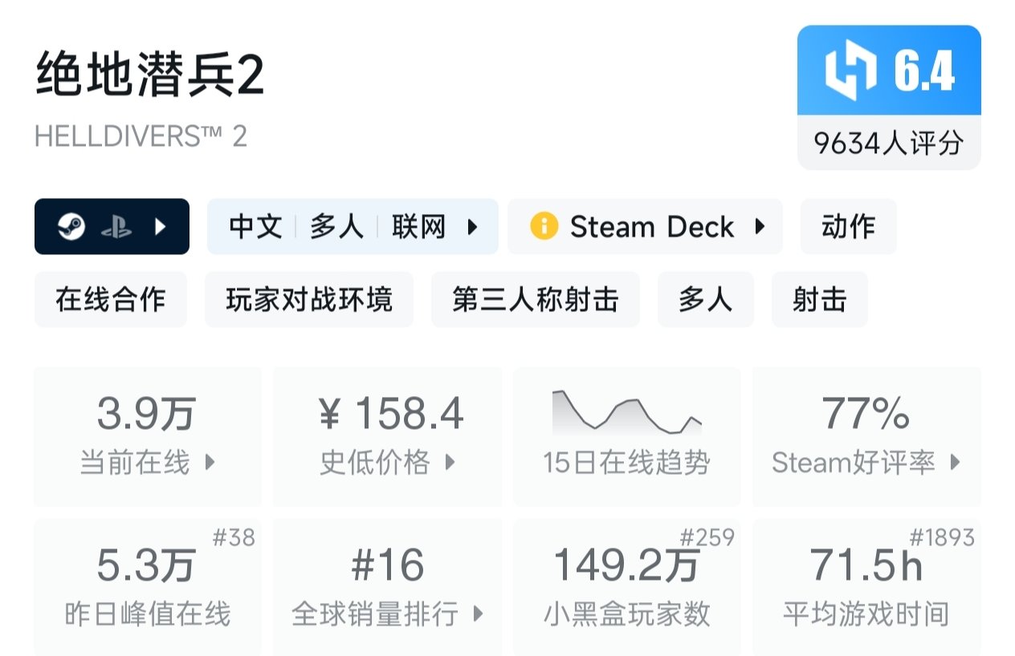The width and height of the screenshot is (1015, 656).
Task: Select the 在线合作 tag
Action: point(110,299)
